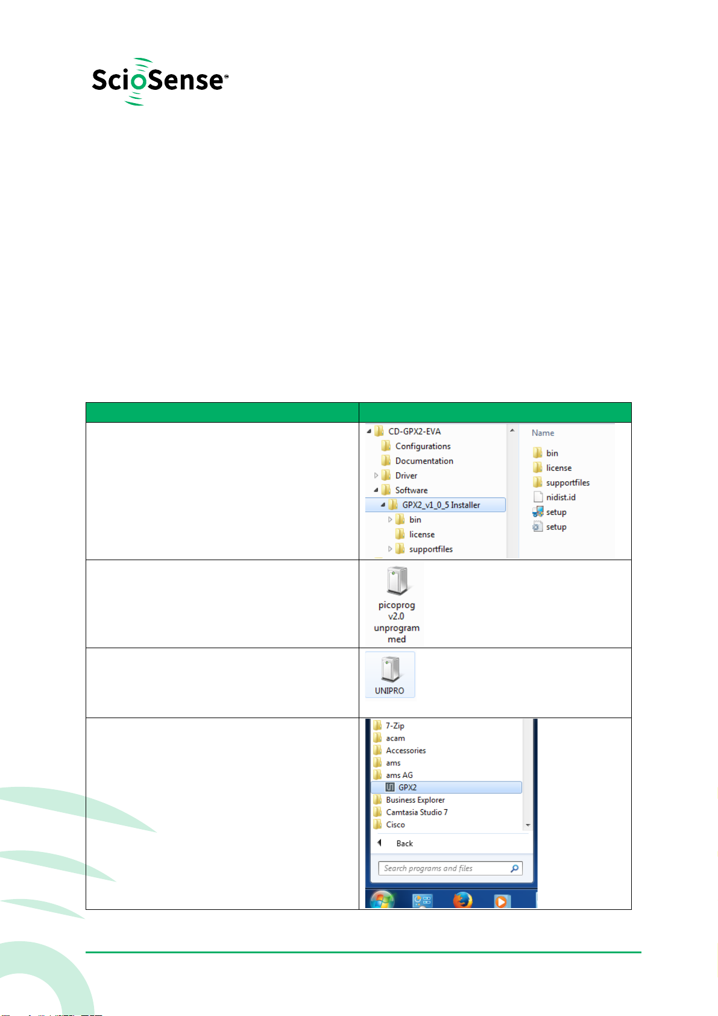Collapse the GPX2_v1_0_5 Installer tree arrow
This screenshot has width=718, height=1016.
click(x=383, y=505)
